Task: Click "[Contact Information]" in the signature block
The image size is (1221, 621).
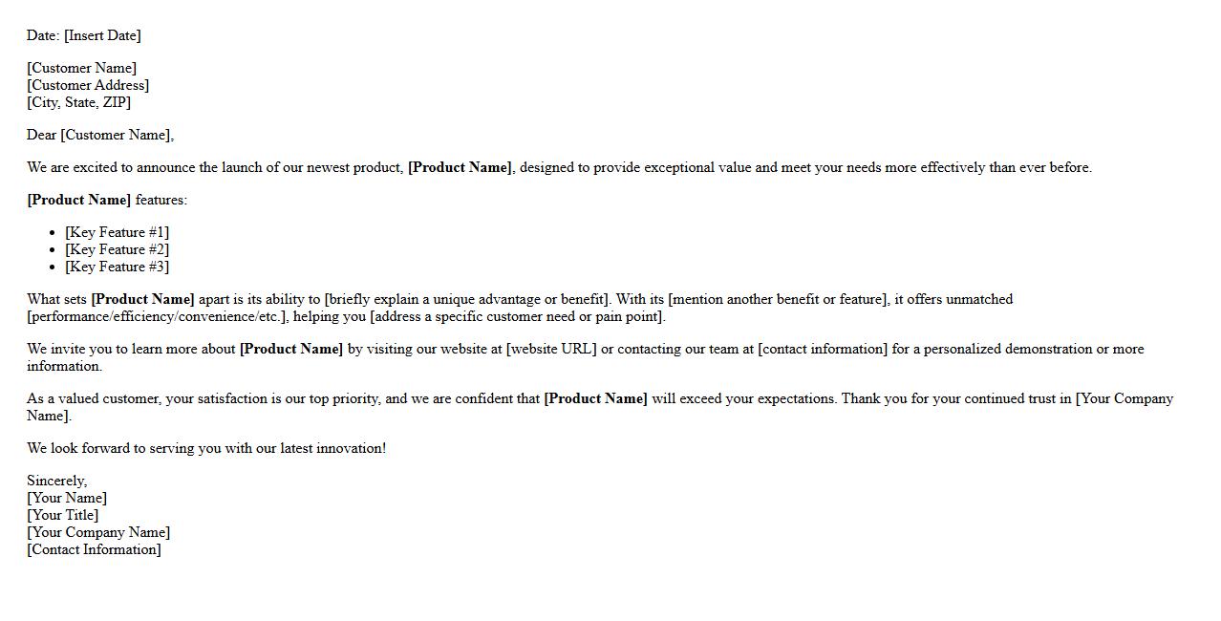Action: click(94, 549)
